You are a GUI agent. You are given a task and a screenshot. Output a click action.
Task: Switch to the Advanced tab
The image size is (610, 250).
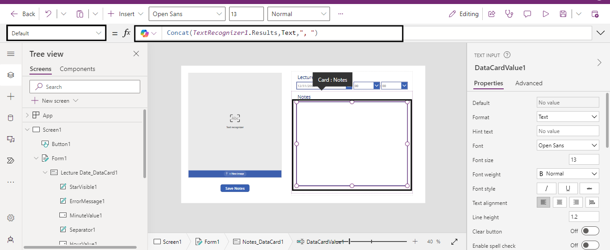(529, 83)
